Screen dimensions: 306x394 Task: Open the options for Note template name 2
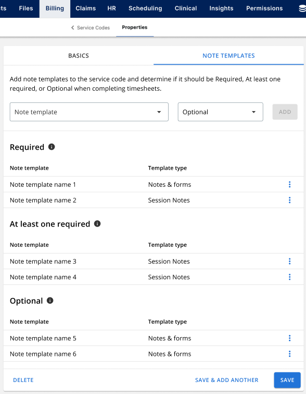click(290, 200)
